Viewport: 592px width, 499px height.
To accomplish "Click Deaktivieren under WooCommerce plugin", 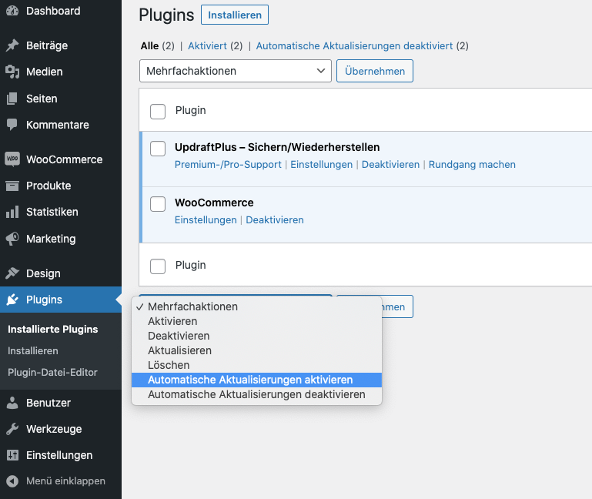I will (x=275, y=219).
